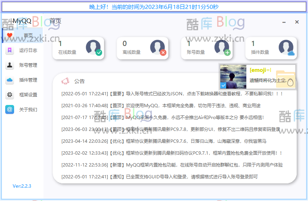Screen dimensions: 308x201
Task: Close the MyQQ window
Action: coord(297,22)
